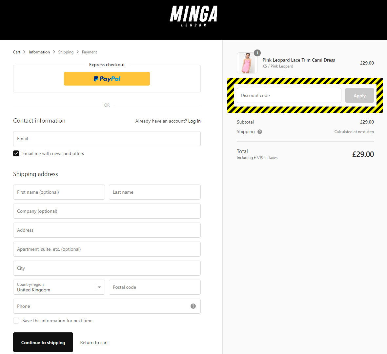Click the Address field
387x354 pixels.
coord(107,230)
